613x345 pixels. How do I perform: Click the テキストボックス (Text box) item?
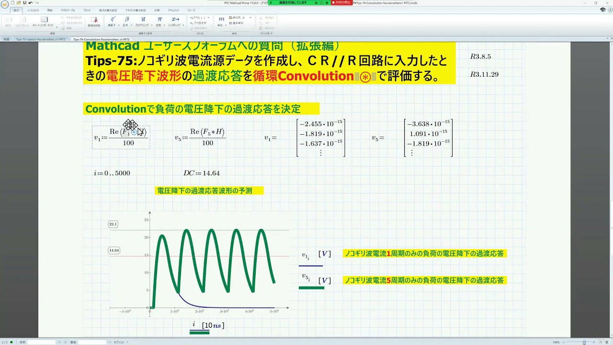point(71,23)
